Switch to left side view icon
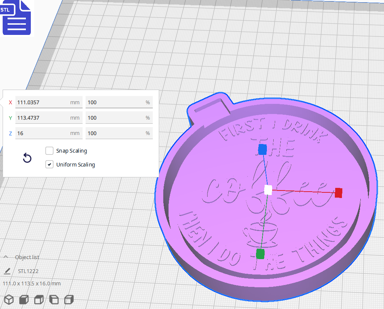 53,300
